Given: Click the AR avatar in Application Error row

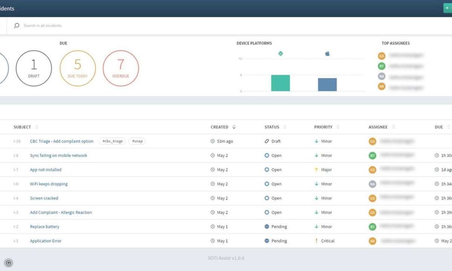Looking at the screenshot, I should click(373, 241).
